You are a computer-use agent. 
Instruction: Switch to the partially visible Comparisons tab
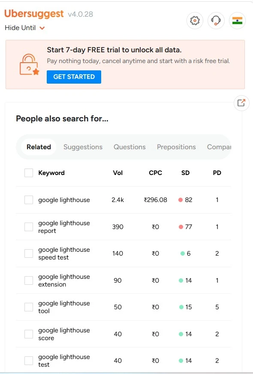click(220, 147)
